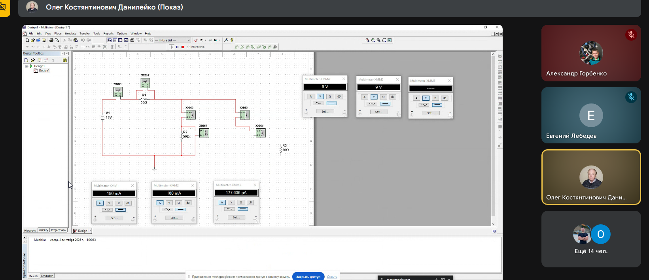Screen dimensions: 649x280
Task: Close the Design Toolbox panel
Action: coord(67,53)
